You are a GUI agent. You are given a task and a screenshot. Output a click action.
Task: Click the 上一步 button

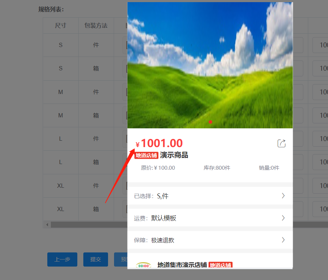tap(62, 259)
